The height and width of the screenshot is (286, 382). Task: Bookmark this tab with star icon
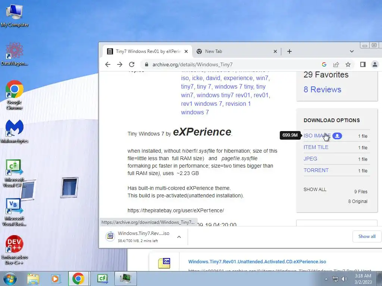348,64
